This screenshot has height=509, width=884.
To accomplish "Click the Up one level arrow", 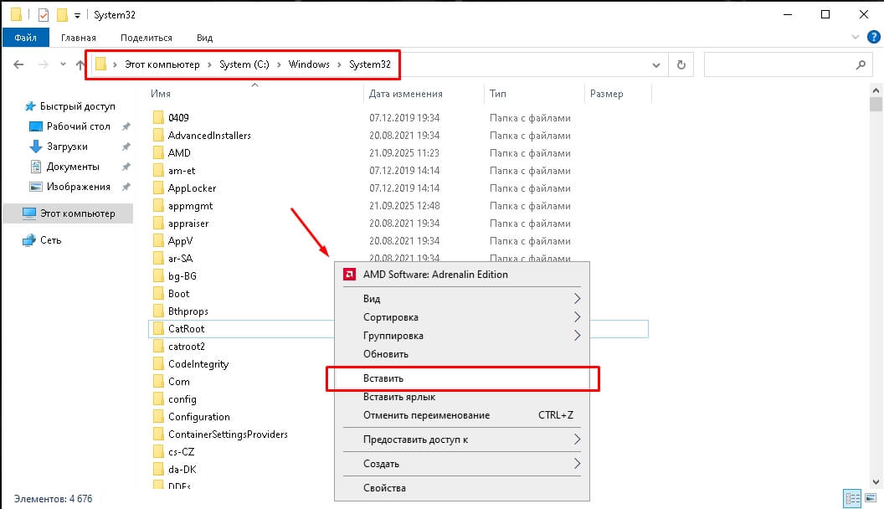I will click(x=80, y=64).
